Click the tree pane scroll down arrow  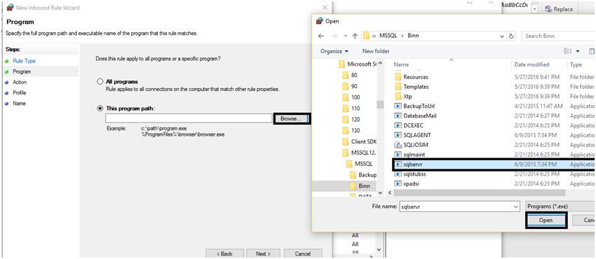click(x=380, y=192)
